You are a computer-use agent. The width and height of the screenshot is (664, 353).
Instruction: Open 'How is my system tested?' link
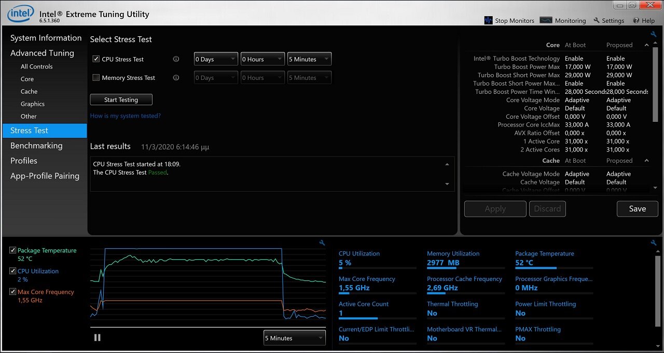[126, 116]
